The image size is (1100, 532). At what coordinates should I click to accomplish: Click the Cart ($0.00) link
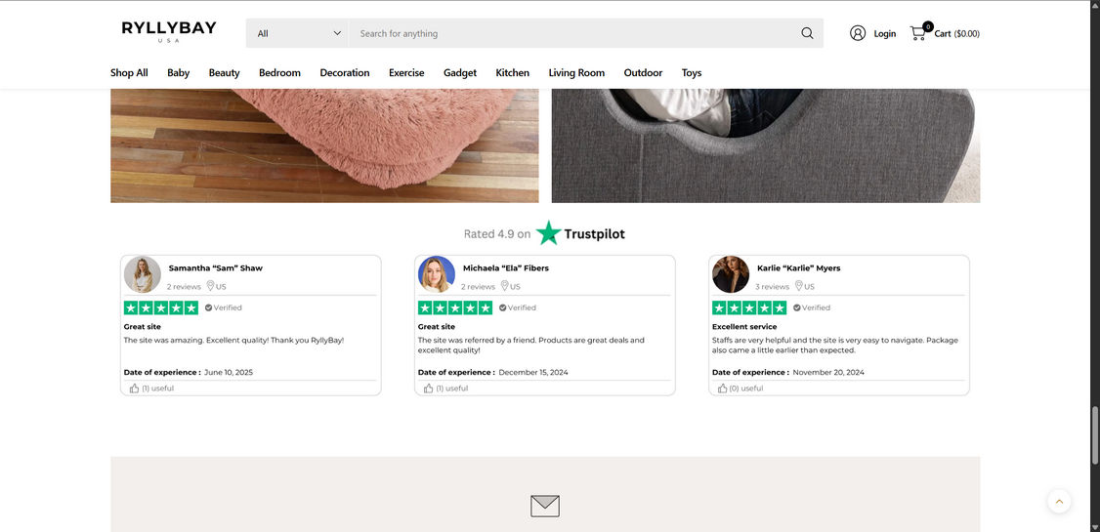(x=957, y=33)
